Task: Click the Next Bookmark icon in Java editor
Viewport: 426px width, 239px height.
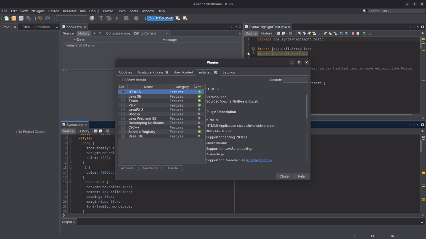Action: coord(330,33)
